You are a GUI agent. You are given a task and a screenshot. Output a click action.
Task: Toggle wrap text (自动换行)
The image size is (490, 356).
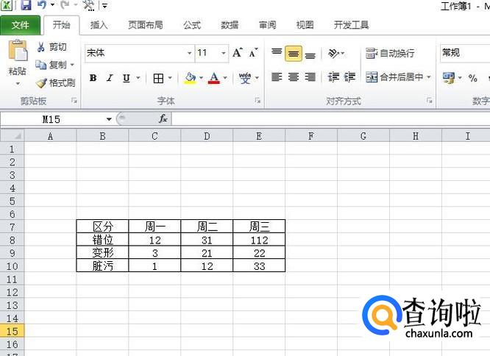[390, 53]
